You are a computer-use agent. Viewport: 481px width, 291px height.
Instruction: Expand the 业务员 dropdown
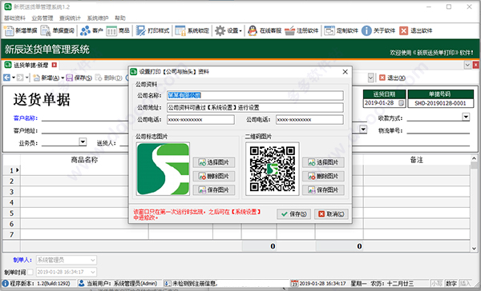tap(83, 142)
